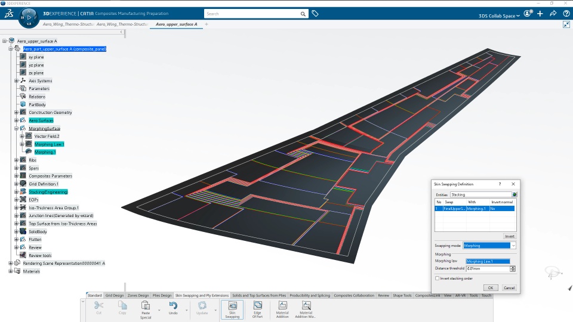Select the Edge Of Part tool
The height and width of the screenshot is (322, 573).
(x=257, y=309)
